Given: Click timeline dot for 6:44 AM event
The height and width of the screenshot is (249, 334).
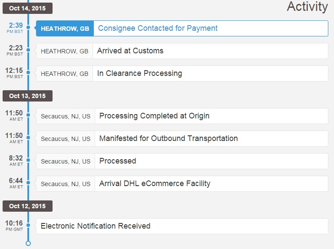Looking at the screenshot, I should [28, 183].
